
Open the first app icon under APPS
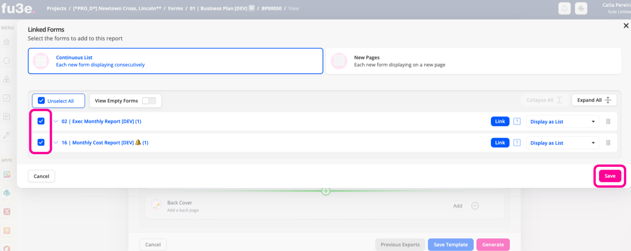point(7,174)
